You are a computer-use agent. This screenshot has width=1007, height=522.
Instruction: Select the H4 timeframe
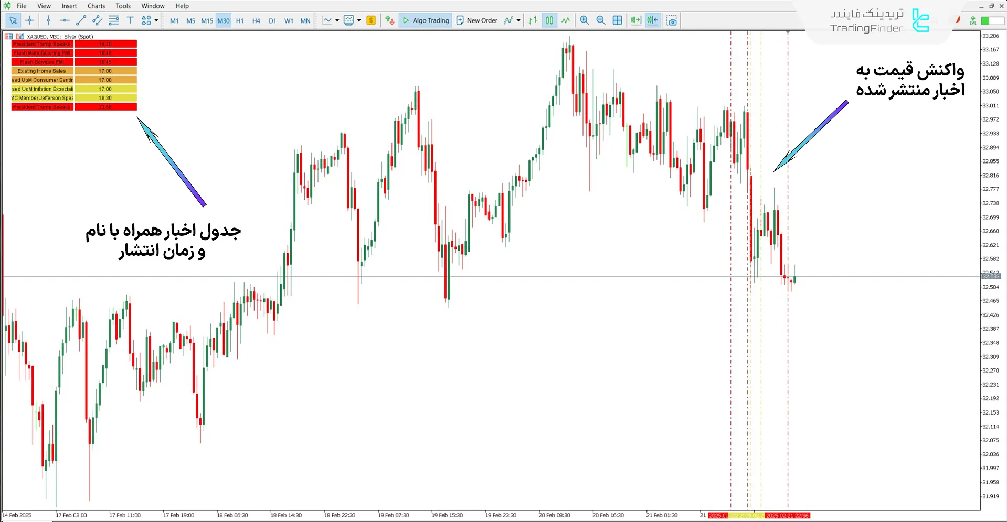(256, 21)
